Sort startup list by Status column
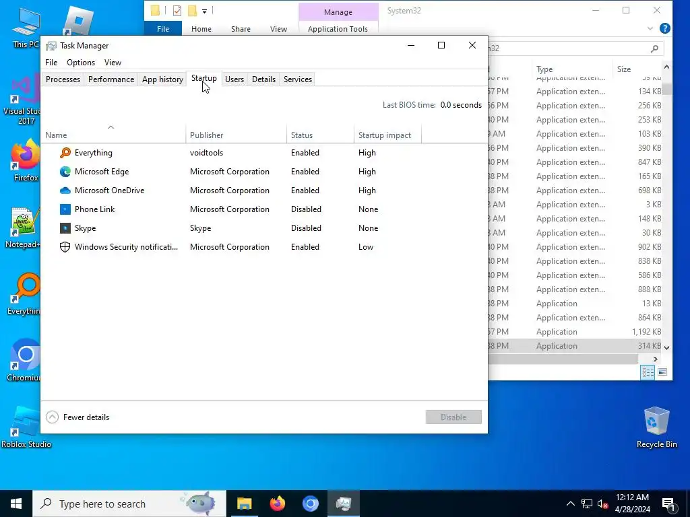This screenshot has width=690, height=517. coord(320,135)
